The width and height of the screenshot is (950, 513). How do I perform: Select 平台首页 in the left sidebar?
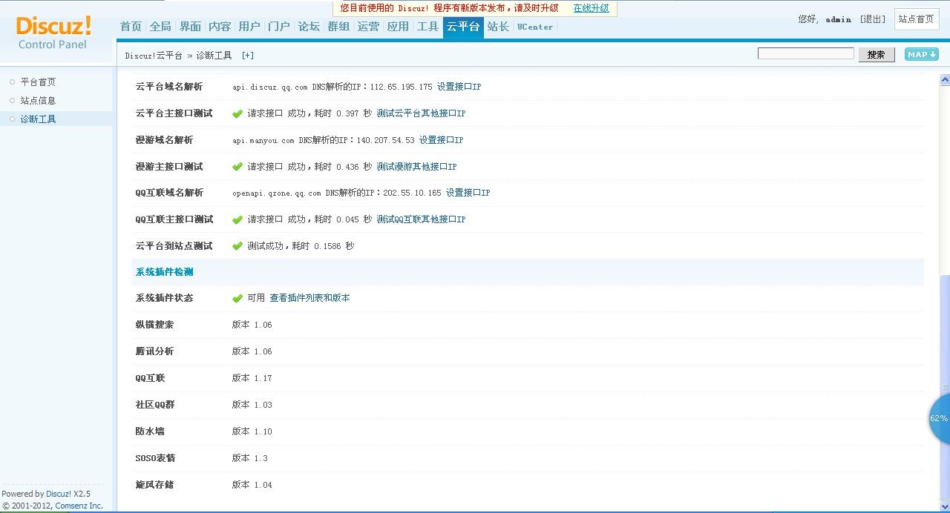pos(38,82)
